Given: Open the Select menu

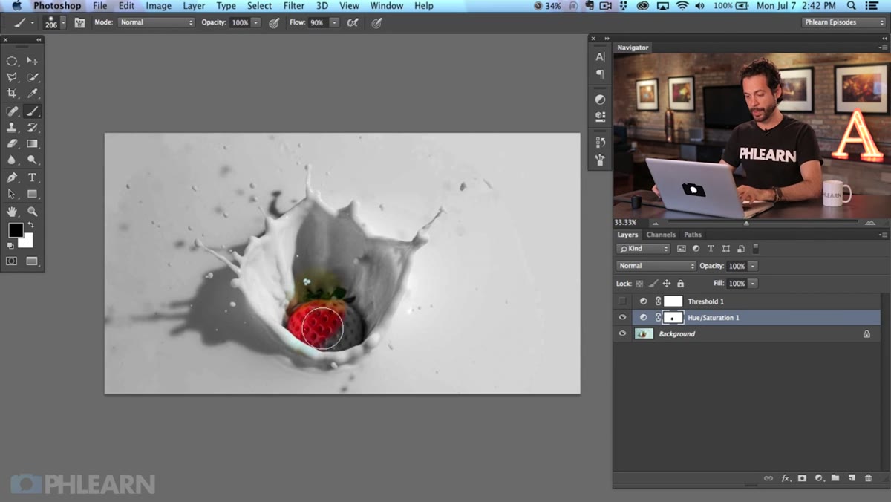Looking at the screenshot, I should coord(259,6).
